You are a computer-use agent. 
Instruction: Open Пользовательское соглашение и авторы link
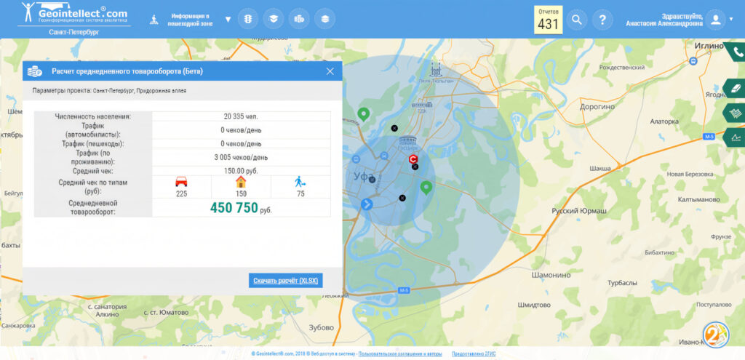399,354
